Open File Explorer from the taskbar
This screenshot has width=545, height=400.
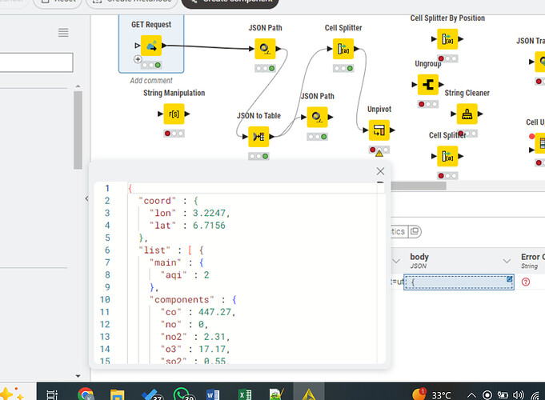point(117,394)
